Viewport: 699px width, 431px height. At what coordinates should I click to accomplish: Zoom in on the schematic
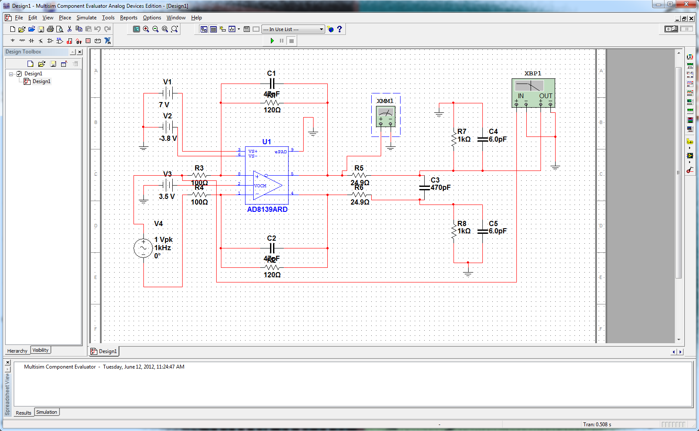(x=146, y=29)
